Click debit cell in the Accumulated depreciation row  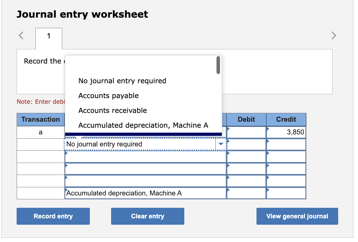(x=246, y=193)
